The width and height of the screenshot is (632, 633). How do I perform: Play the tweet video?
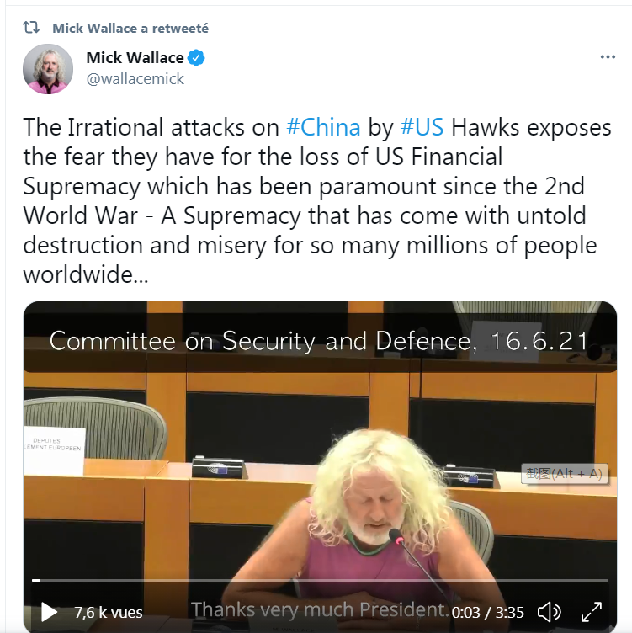[49, 613]
